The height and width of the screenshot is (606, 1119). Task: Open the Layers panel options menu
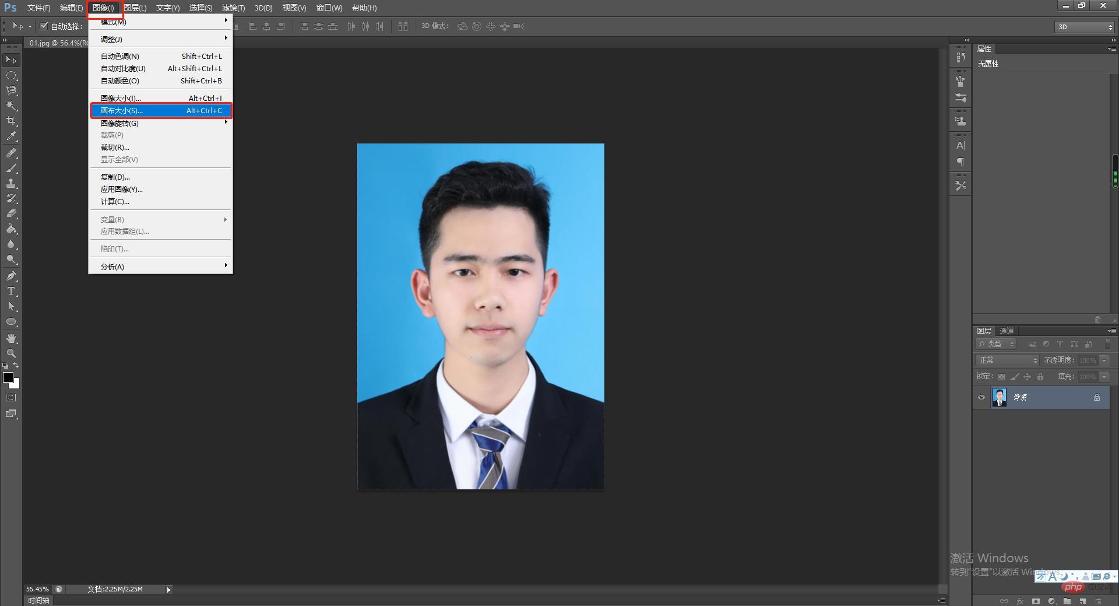[x=1111, y=331]
